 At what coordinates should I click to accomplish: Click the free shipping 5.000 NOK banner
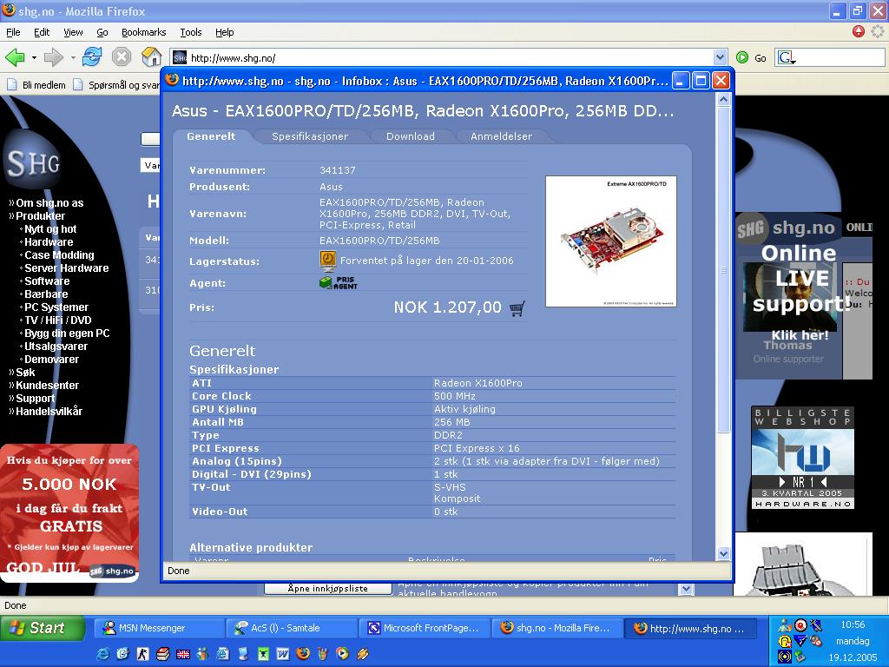coord(69,513)
